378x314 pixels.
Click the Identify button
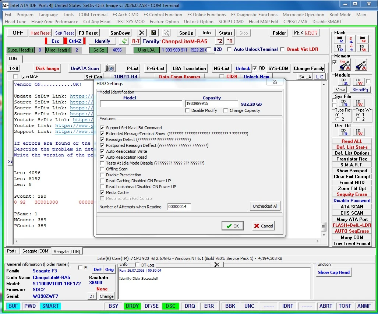pyautogui.click(x=102, y=41)
